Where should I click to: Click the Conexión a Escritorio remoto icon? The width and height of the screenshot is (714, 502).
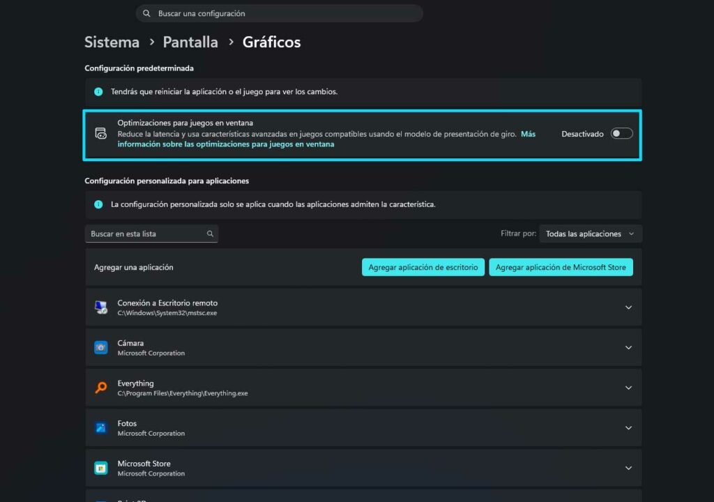(x=100, y=307)
